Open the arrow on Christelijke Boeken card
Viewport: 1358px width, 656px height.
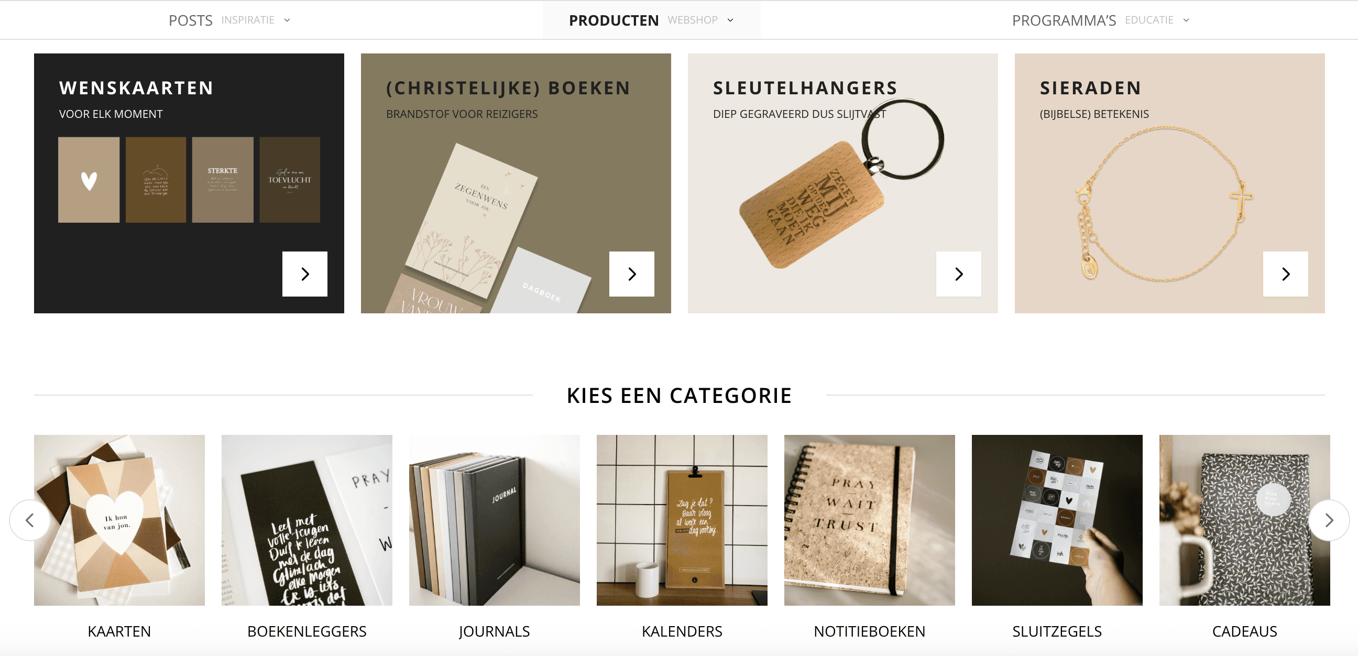631,274
